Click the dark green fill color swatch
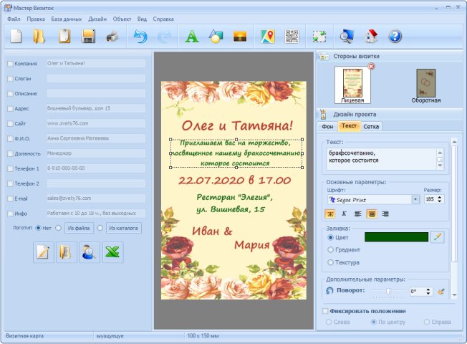 396,236
